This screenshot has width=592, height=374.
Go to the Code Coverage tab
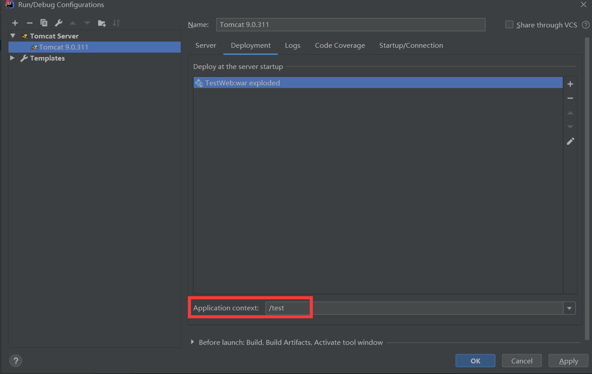pos(340,46)
